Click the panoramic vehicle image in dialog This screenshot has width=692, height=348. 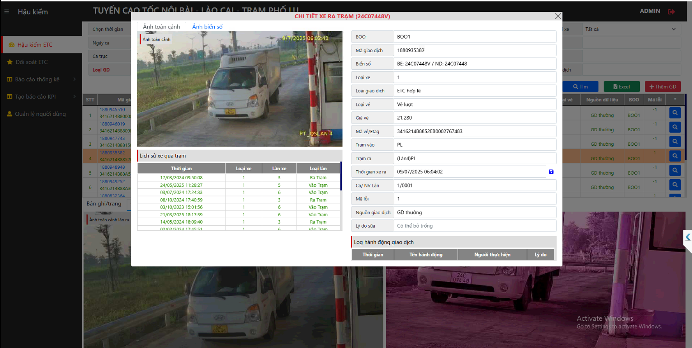239,89
